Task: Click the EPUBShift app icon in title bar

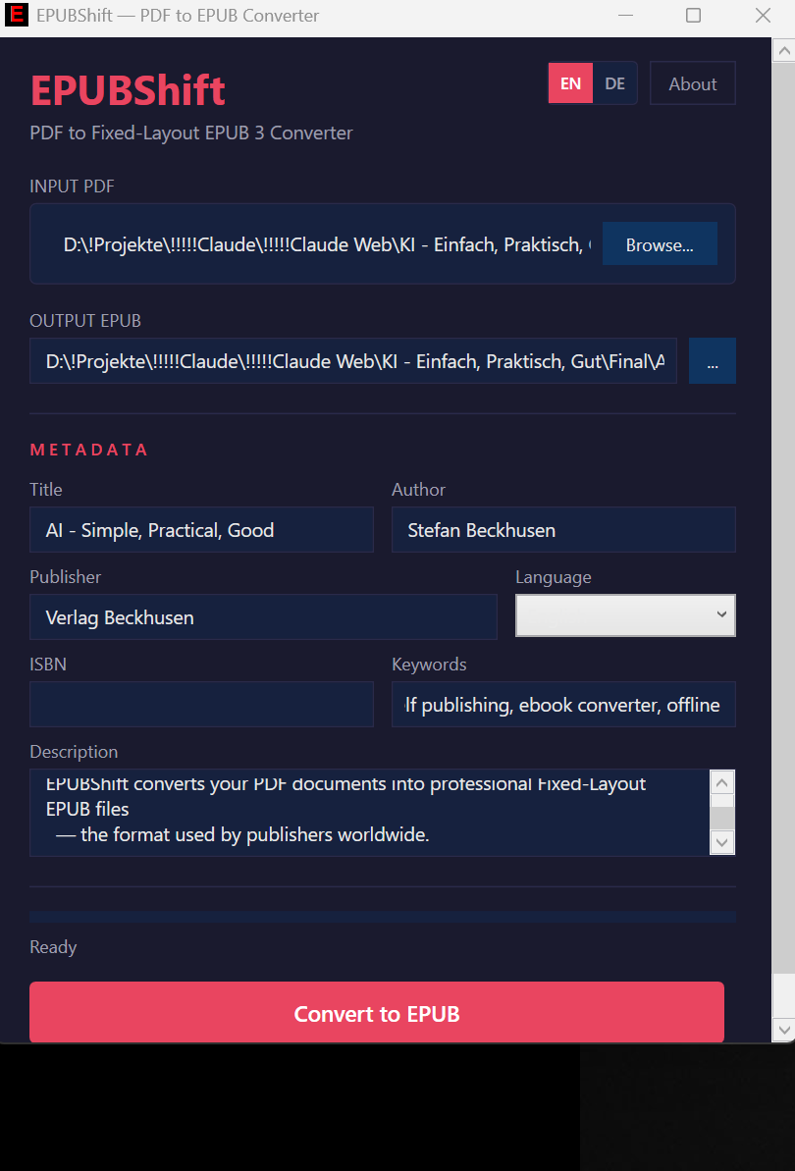Action: pyautogui.click(x=15, y=15)
